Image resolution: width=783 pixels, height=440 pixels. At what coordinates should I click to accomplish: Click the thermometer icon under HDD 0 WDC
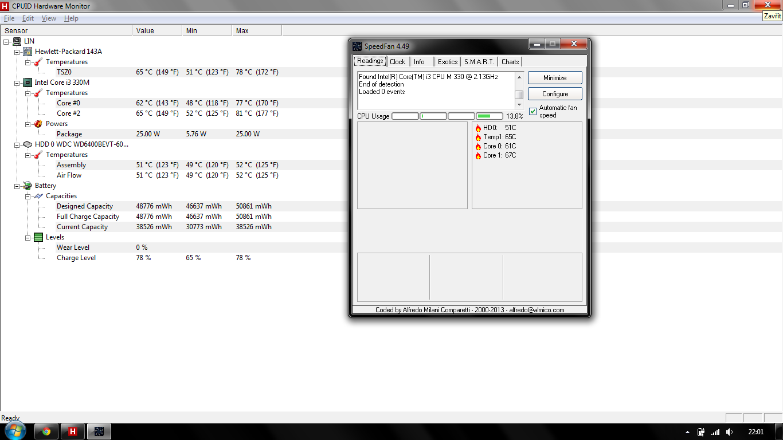pos(38,155)
